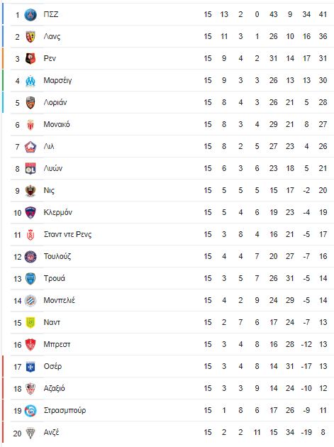Select the Νις club crest
Screen dimensions: 334x447
click(30, 190)
